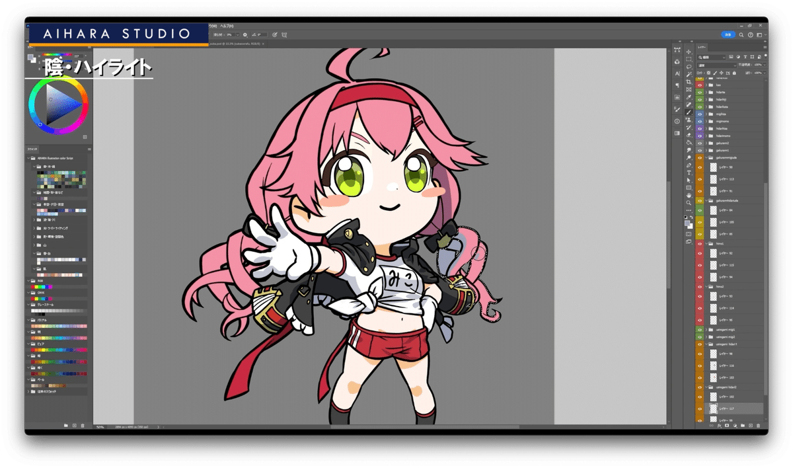Select the History Brush tool

click(689, 127)
